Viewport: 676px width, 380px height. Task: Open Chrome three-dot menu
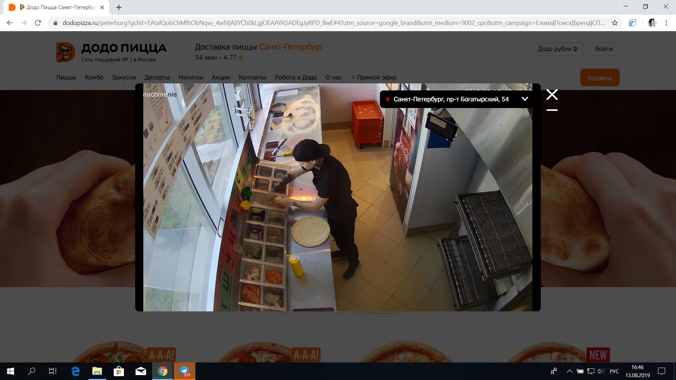tap(666, 23)
